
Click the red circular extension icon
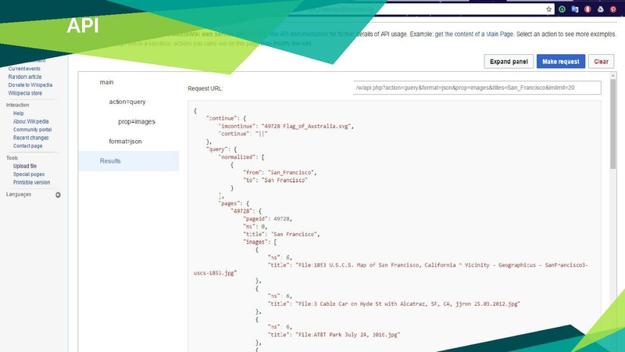pyautogui.click(x=587, y=9)
